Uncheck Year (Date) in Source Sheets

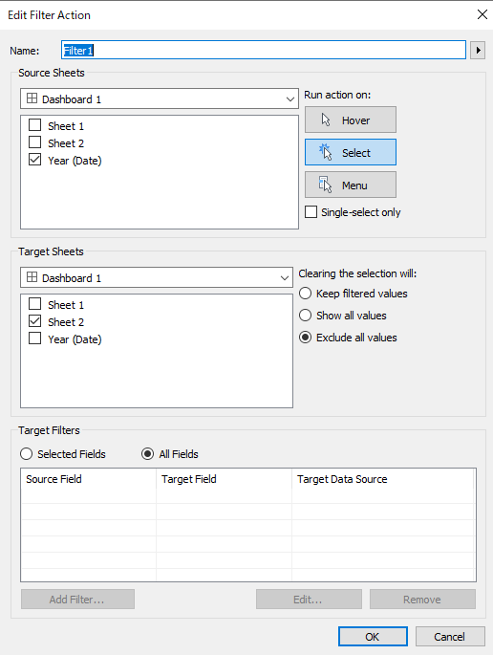(x=34, y=160)
